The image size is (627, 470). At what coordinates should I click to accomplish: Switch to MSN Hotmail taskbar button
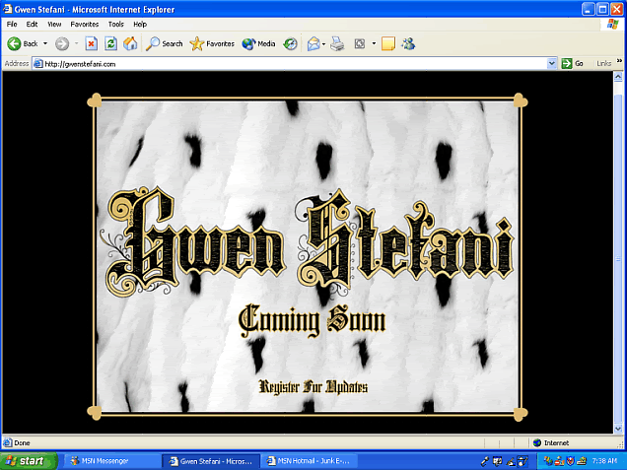coord(309,461)
